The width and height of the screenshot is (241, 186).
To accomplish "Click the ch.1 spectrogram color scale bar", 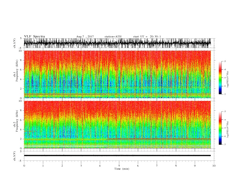I will [220, 78].
